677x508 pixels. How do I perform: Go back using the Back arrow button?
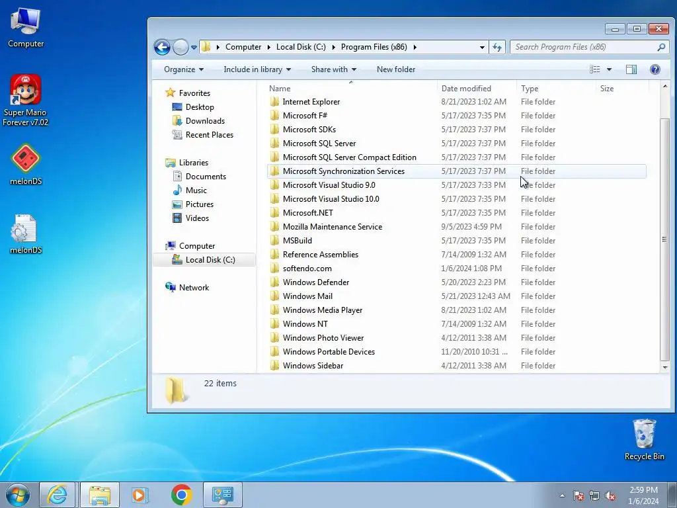tap(163, 47)
